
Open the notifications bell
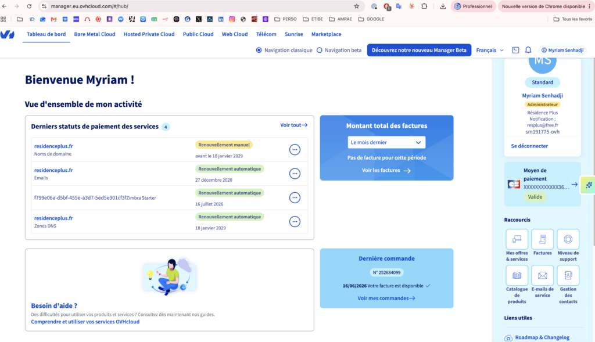point(528,50)
